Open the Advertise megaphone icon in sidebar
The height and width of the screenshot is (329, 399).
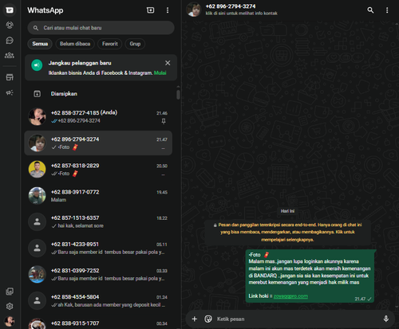click(x=10, y=92)
